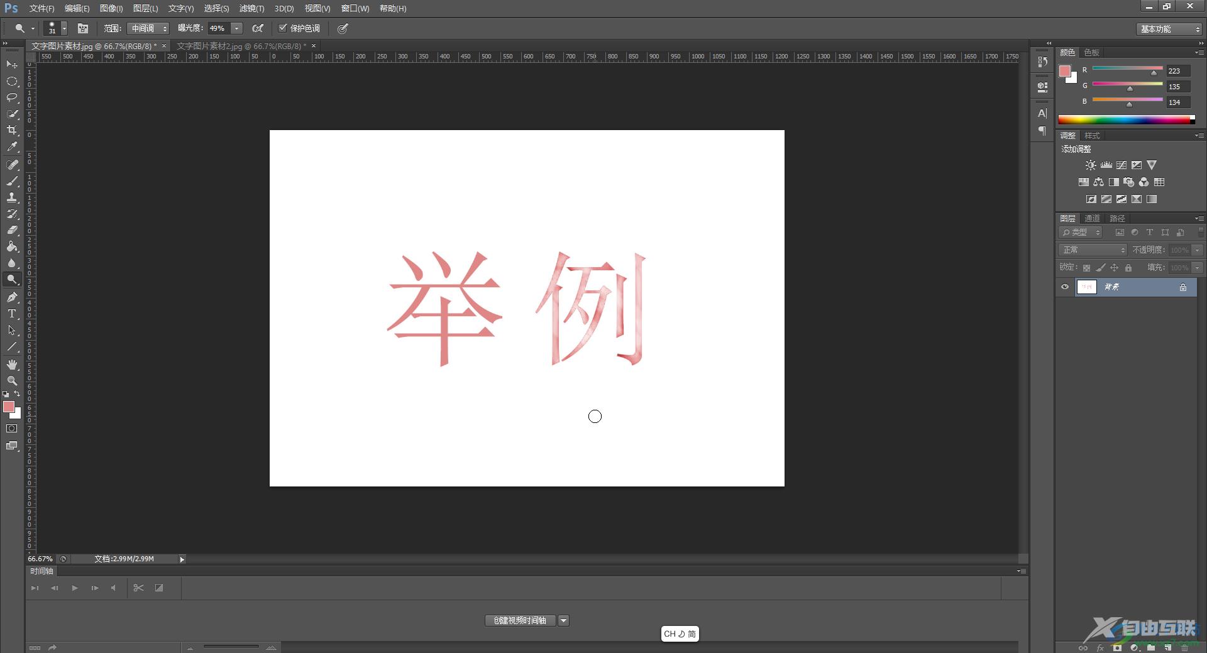Swap foreground and background colors

(x=17, y=394)
